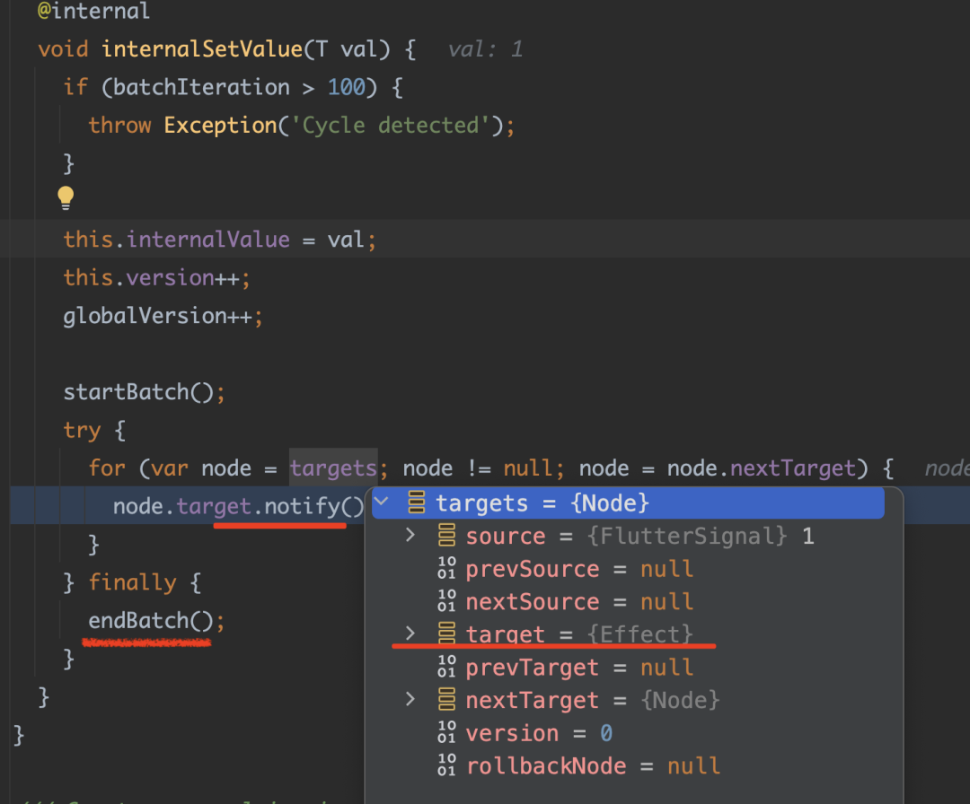Click the binary icon beside prevTarget
The height and width of the screenshot is (804, 970).
(447, 668)
